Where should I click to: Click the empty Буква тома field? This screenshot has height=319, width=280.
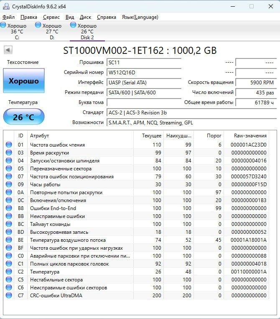(x=144, y=102)
